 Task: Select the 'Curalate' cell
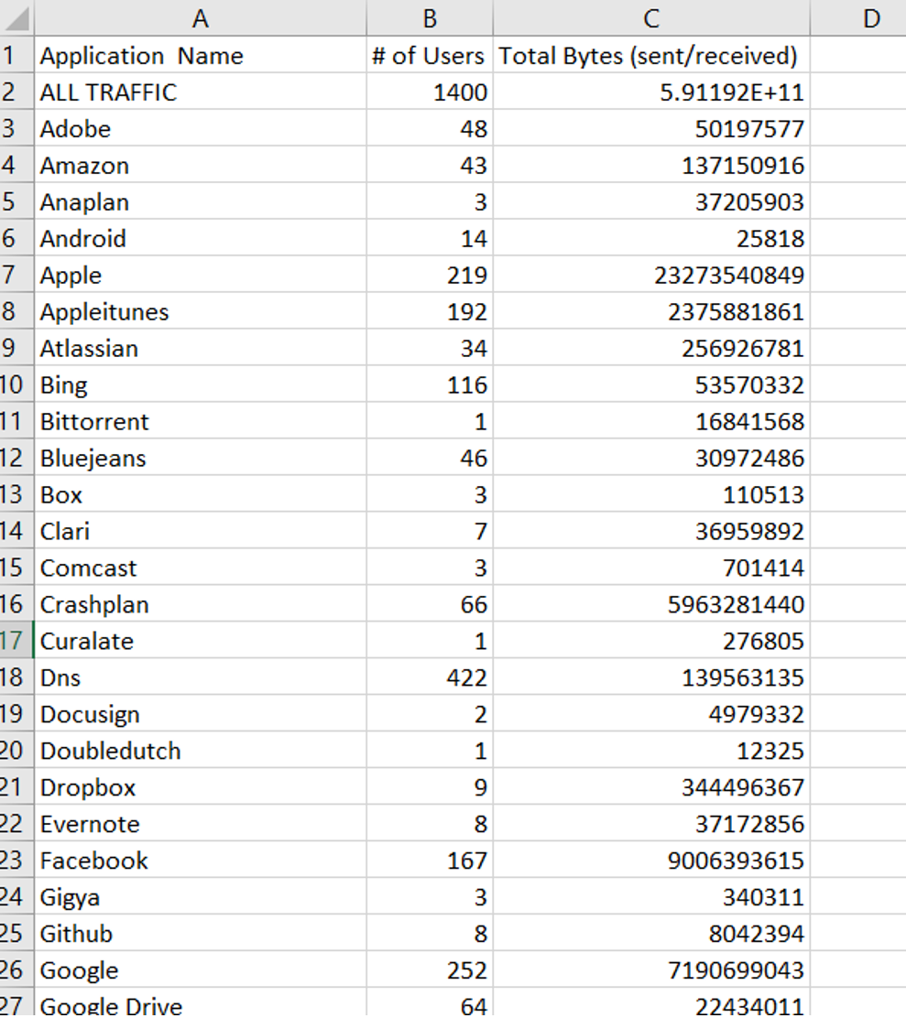[200, 641]
